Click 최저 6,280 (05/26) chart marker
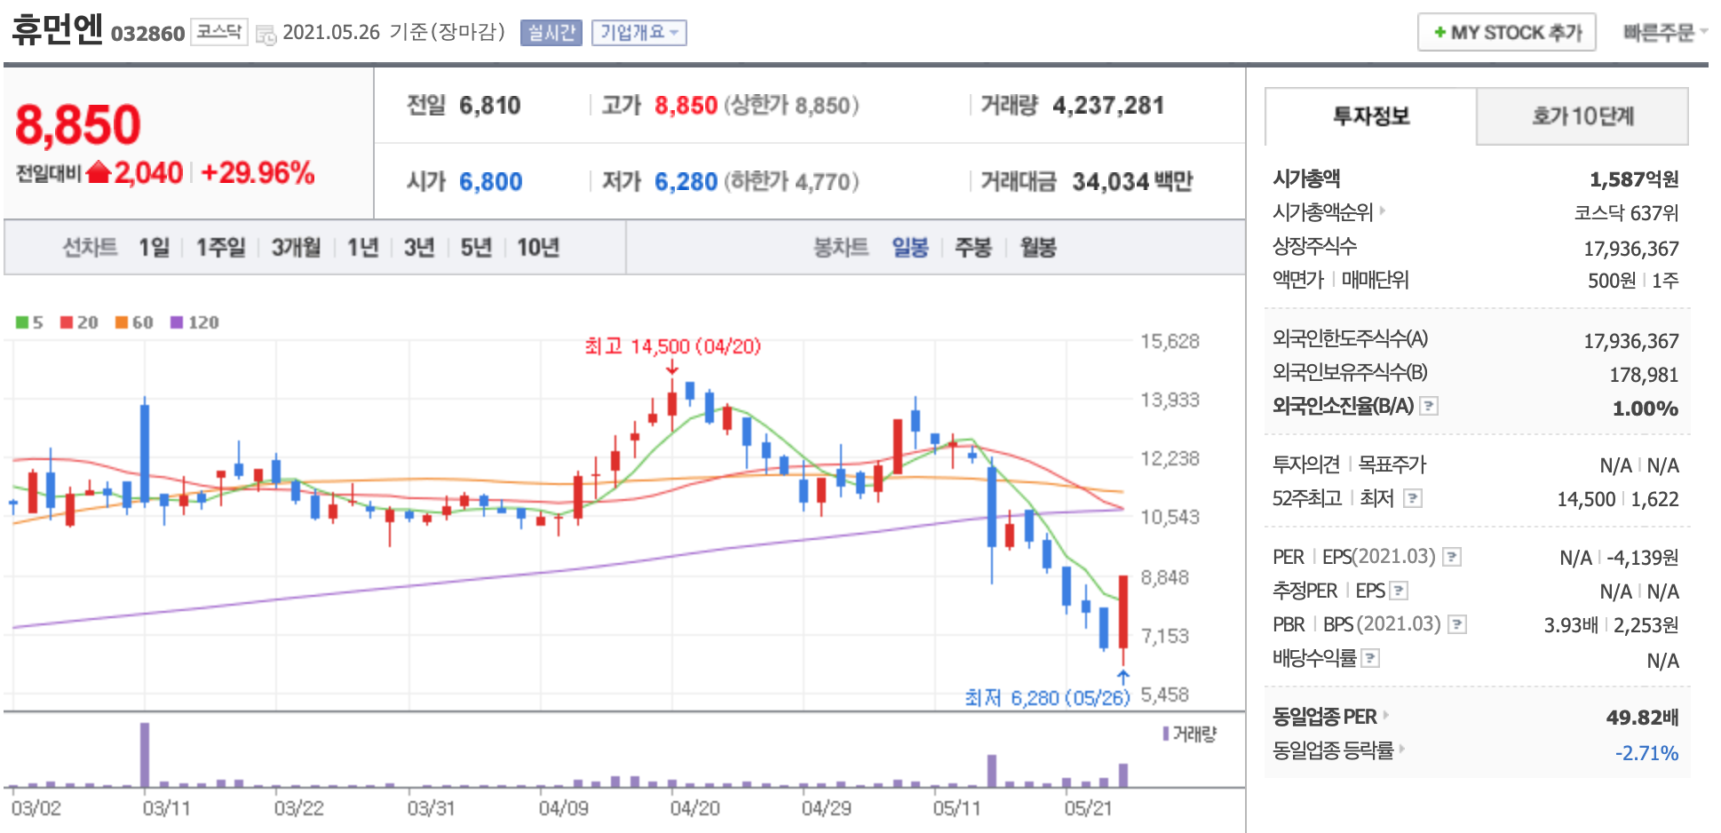1721x833 pixels. click(x=1047, y=698)
